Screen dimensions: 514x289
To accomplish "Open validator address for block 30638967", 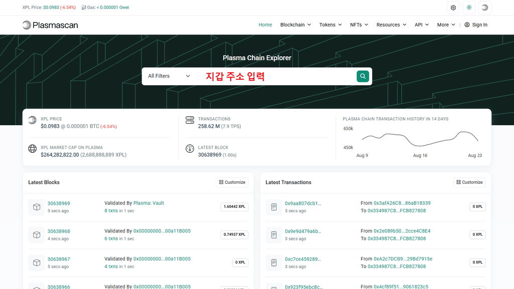I will (x=162, y=258).
